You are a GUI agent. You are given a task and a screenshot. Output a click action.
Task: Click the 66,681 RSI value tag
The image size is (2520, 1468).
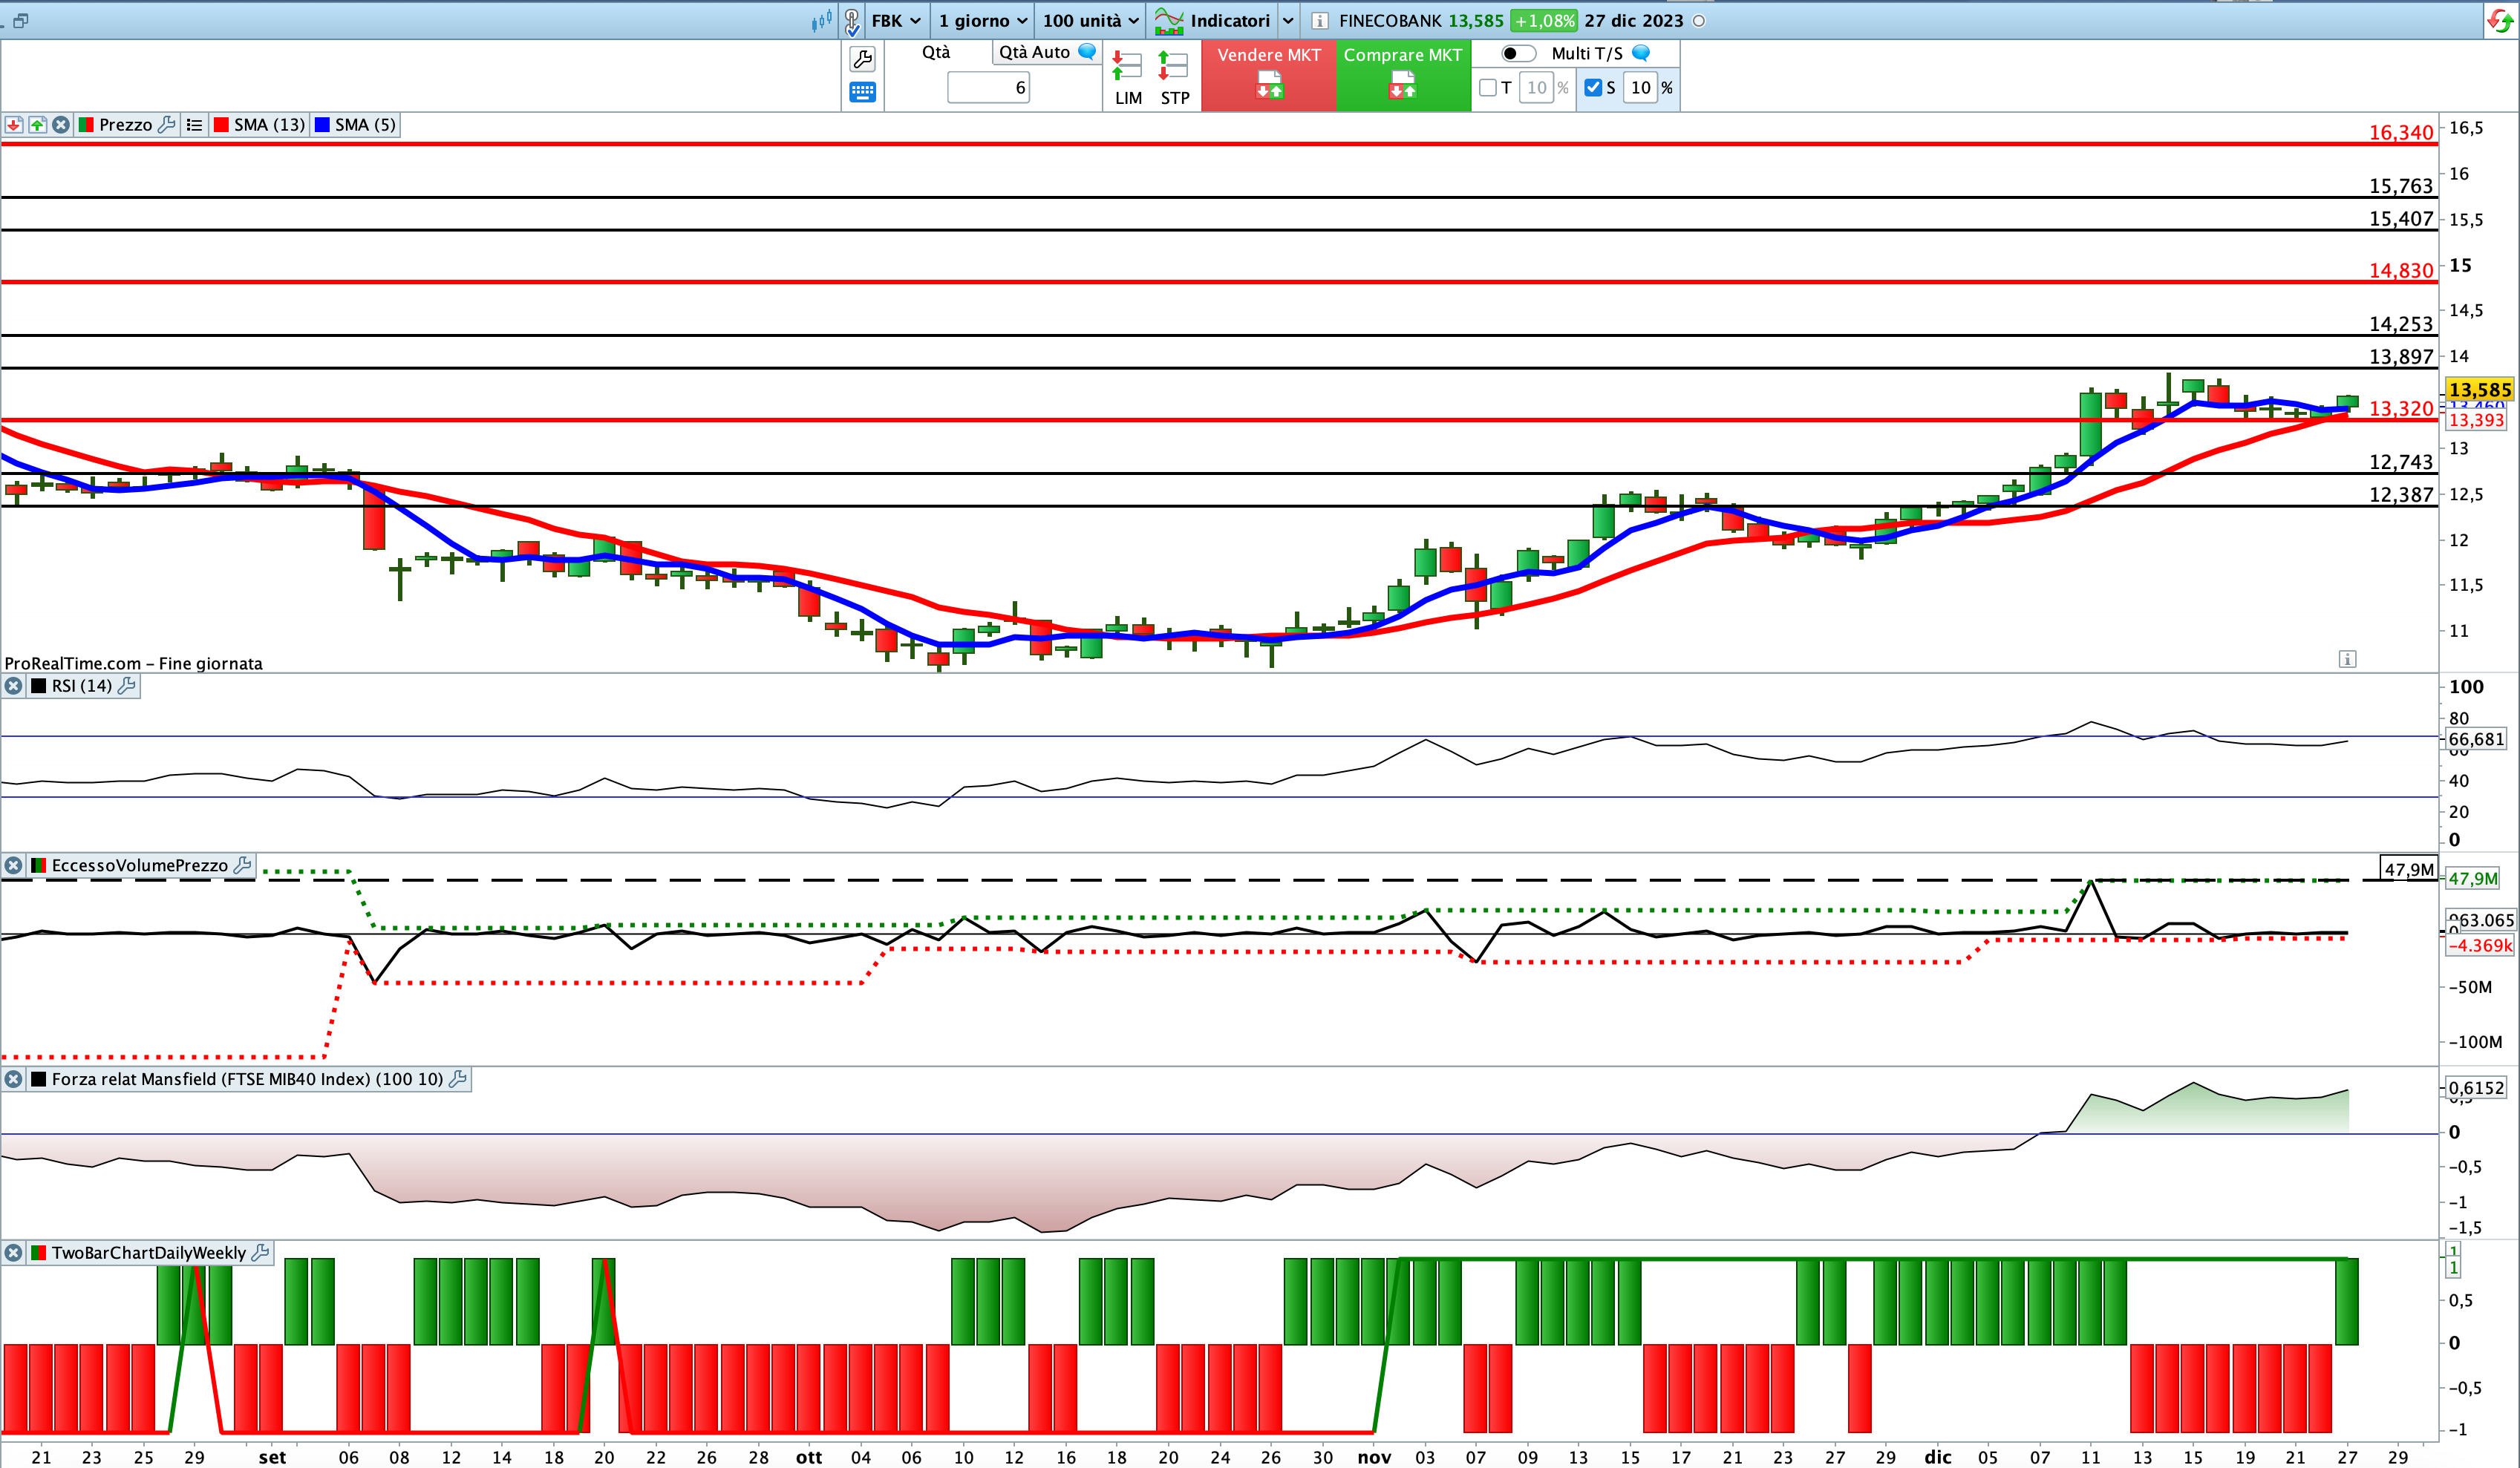click(2476, 739)
